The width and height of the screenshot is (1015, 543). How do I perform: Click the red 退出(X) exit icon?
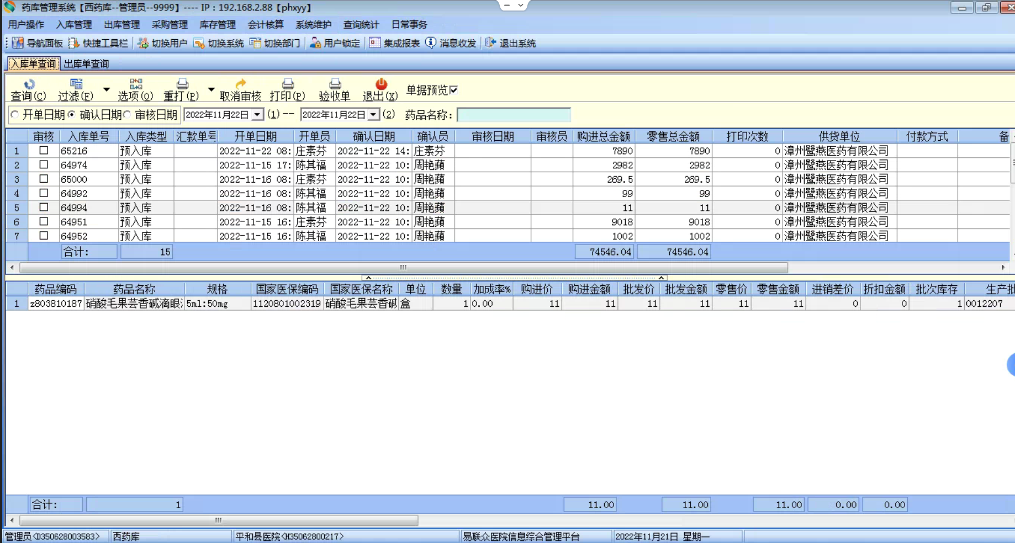pos(381,84)
